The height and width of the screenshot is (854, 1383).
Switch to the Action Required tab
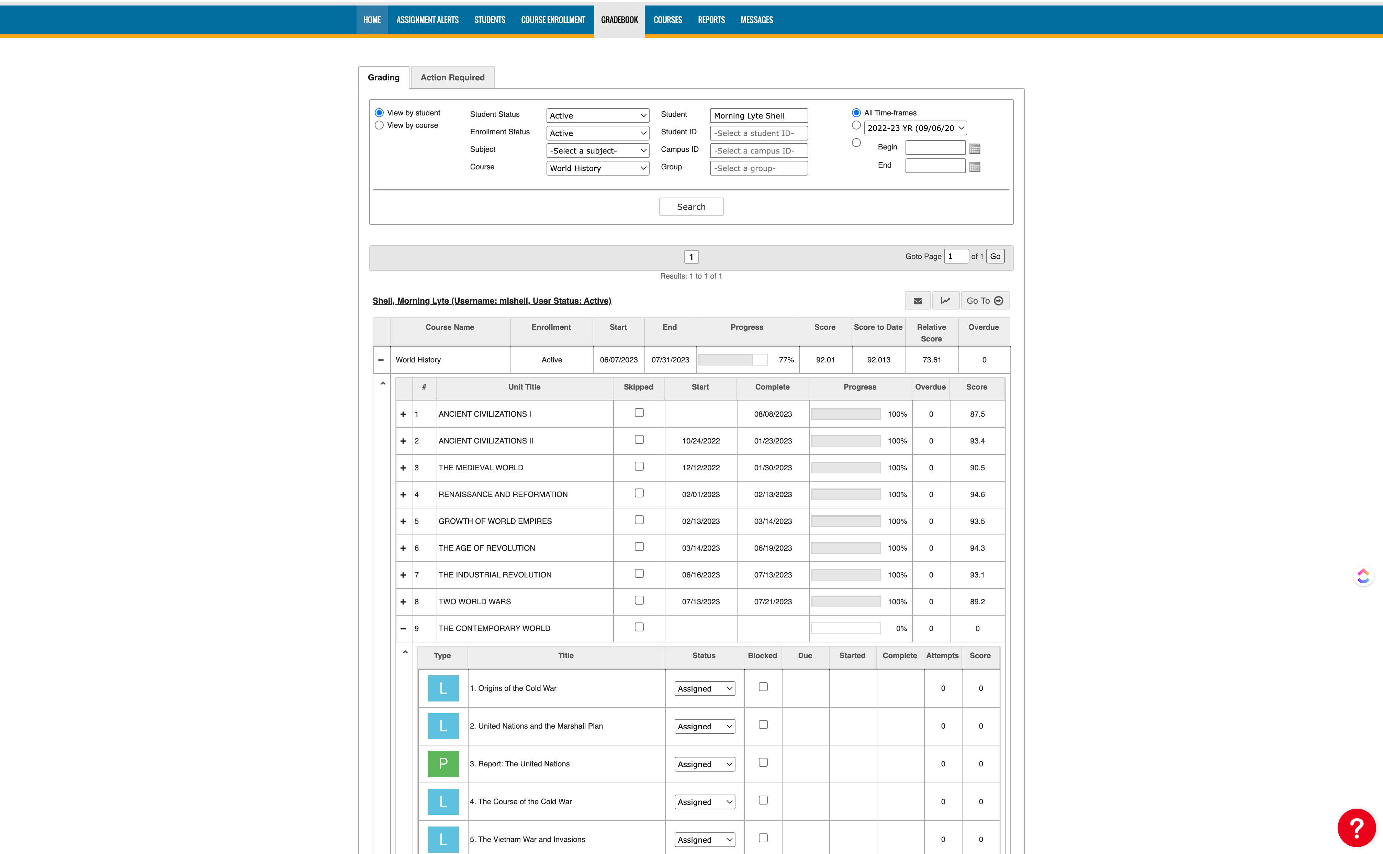(452, 77)
